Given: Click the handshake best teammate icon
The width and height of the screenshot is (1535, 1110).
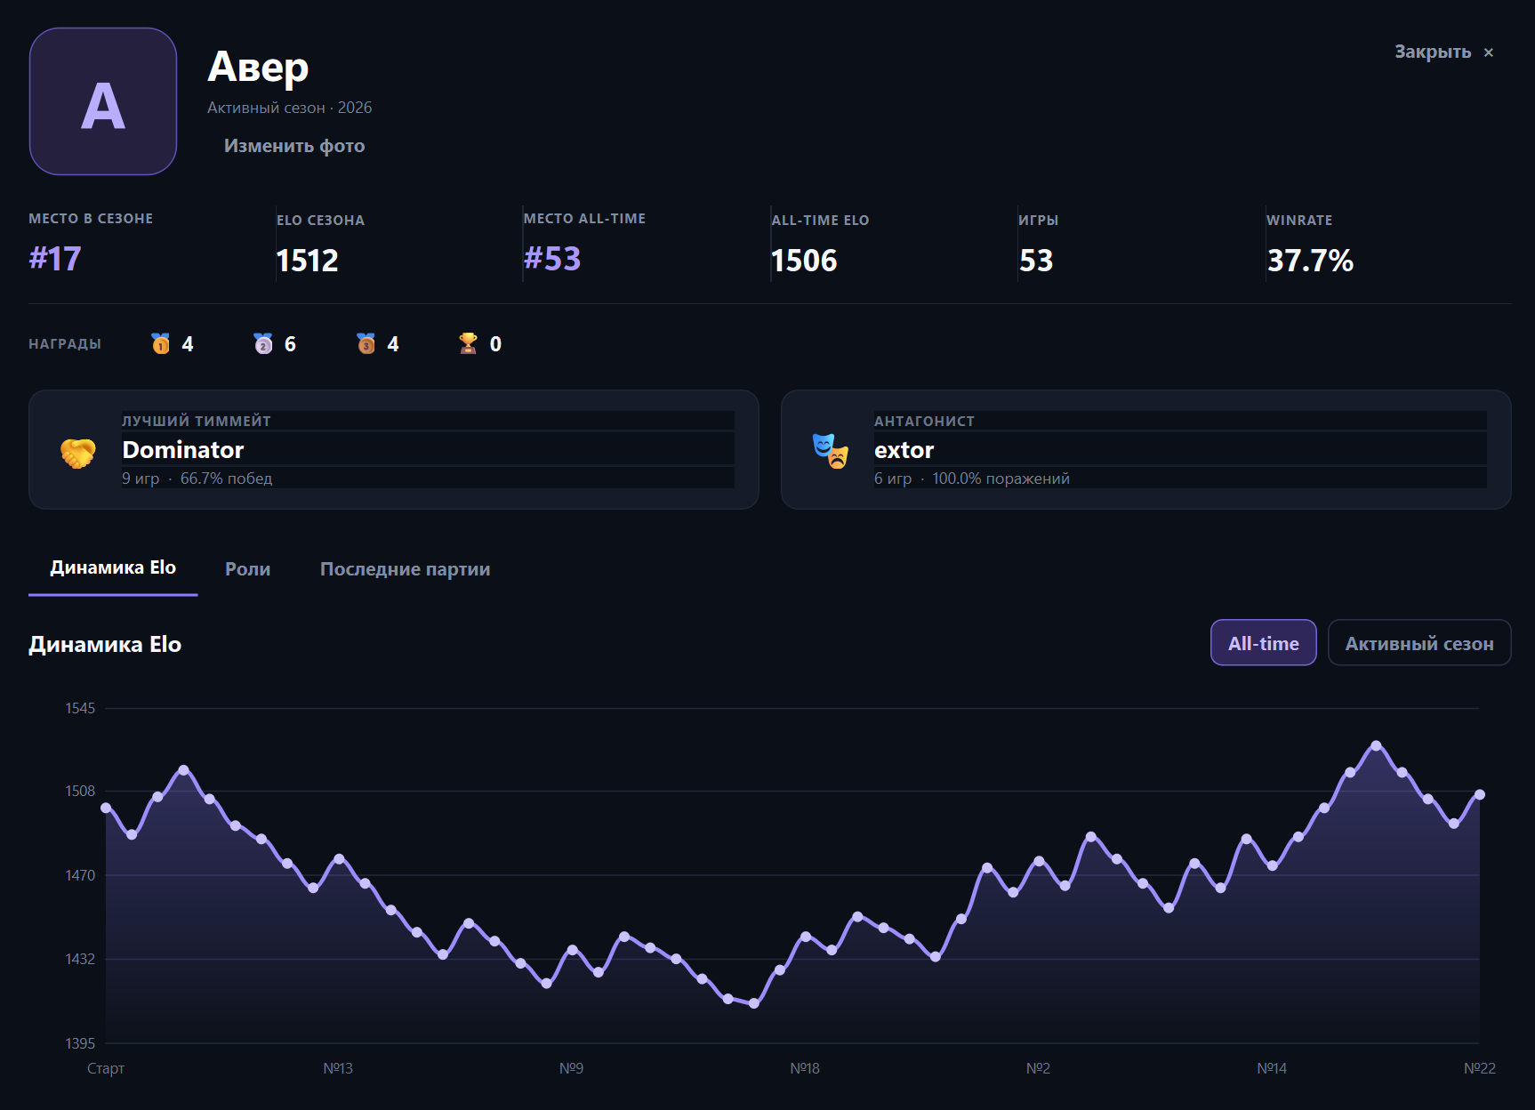Looking at the screenshot, I should click(x=78, y=453).
